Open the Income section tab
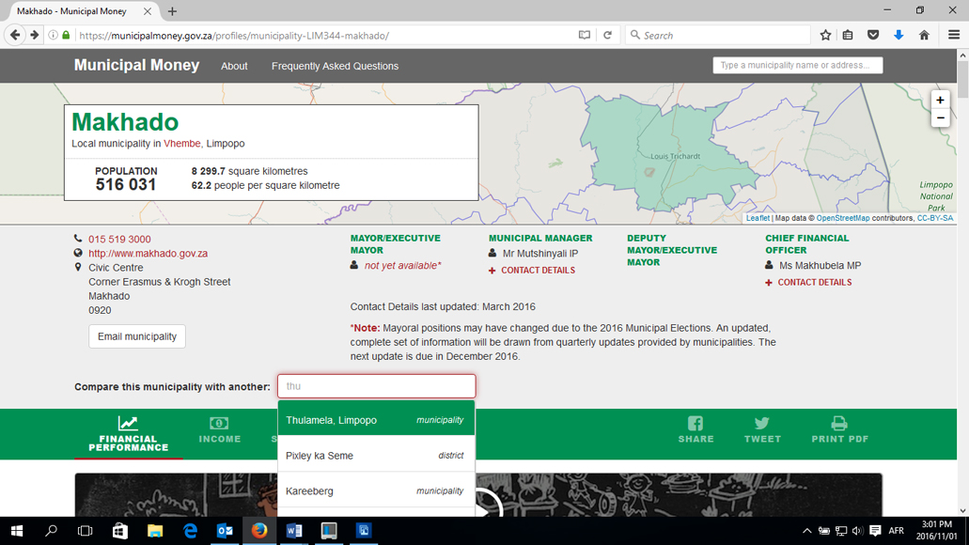This screenshot has height=545, width=969. (219, 430)
